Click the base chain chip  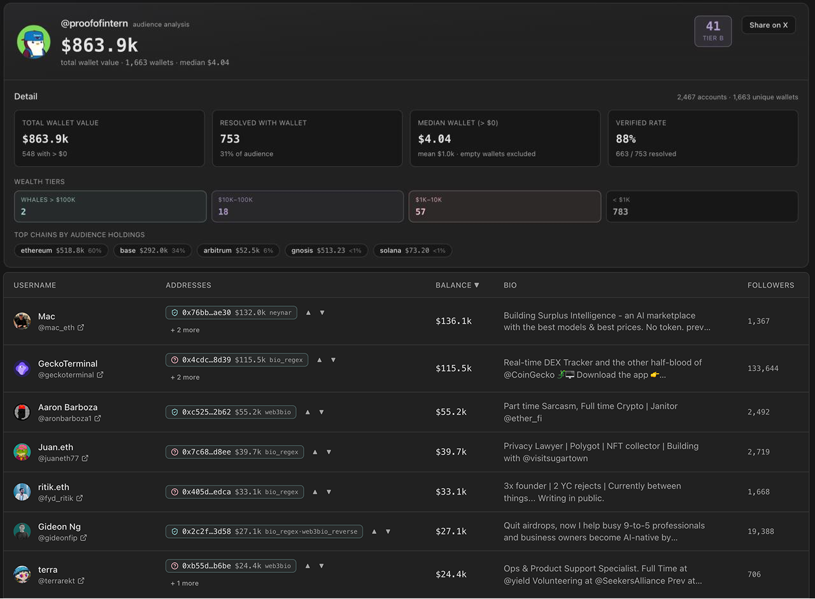153,251
